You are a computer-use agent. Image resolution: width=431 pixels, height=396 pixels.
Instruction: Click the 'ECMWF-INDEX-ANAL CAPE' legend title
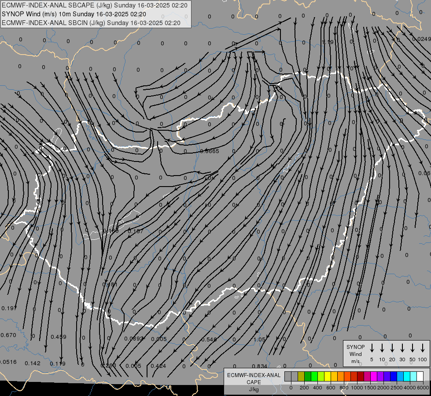pyautogui.click(x=254, y=379)
